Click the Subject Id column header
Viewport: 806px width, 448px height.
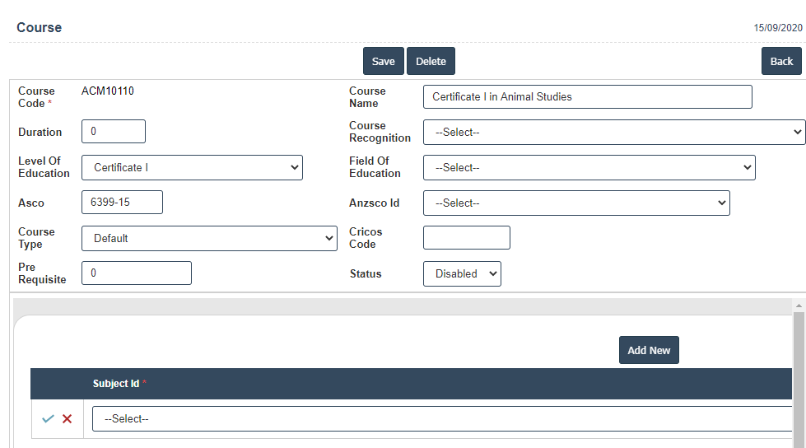pyautogui.click(x=116, y=384)
